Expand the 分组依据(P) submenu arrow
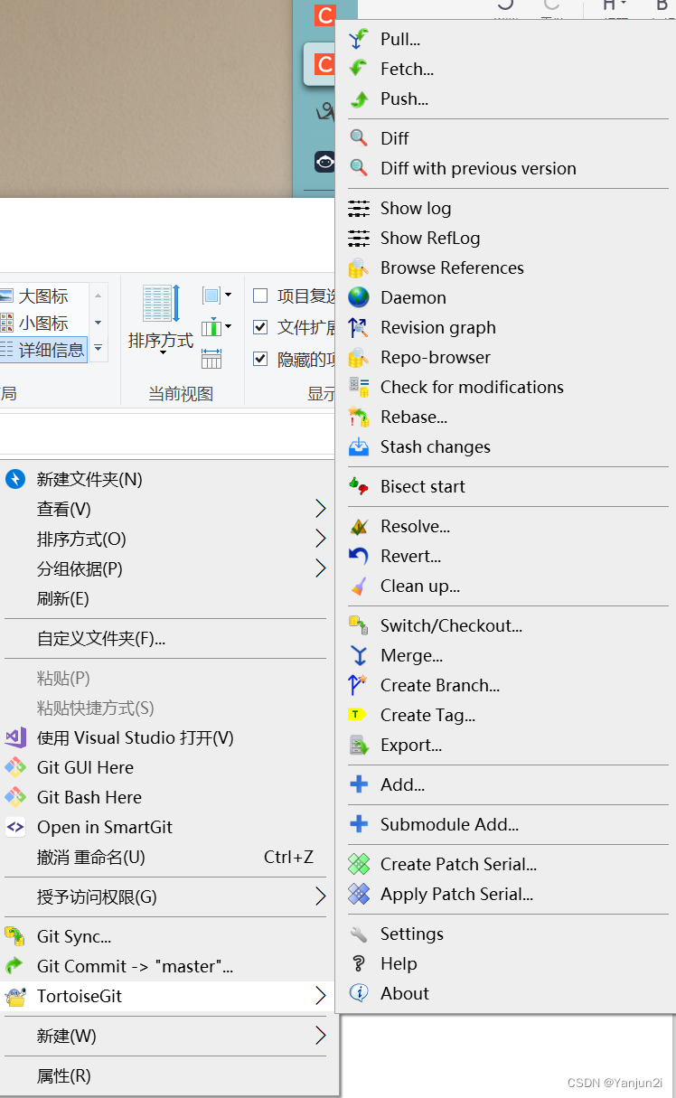 (320, 568)
